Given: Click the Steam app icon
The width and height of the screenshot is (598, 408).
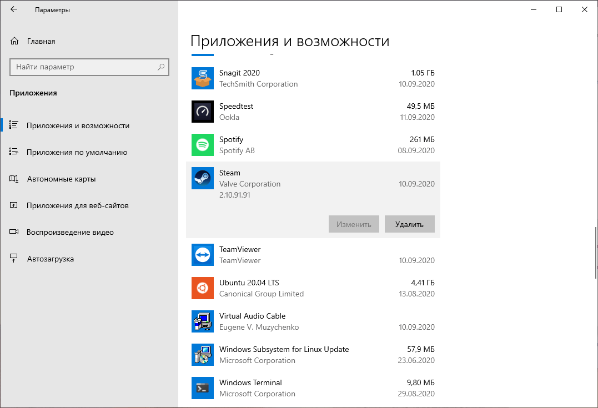Looking at the screenshot, I should pyautogui.click(x=203, y=178).
